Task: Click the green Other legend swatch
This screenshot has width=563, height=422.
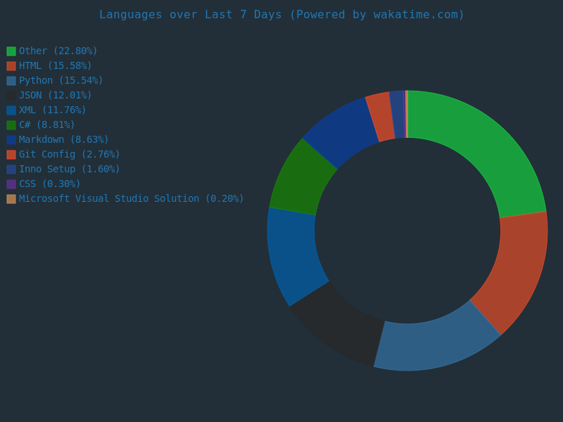Action: (11, 51)
